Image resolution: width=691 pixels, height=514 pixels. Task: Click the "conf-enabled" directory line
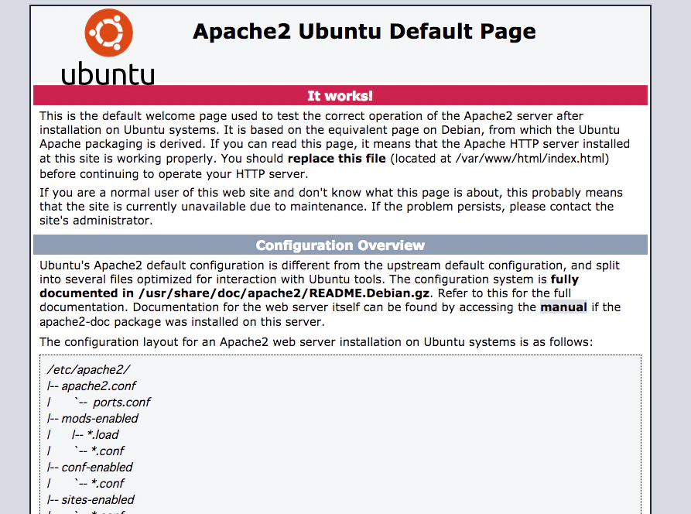coord(97,468)
